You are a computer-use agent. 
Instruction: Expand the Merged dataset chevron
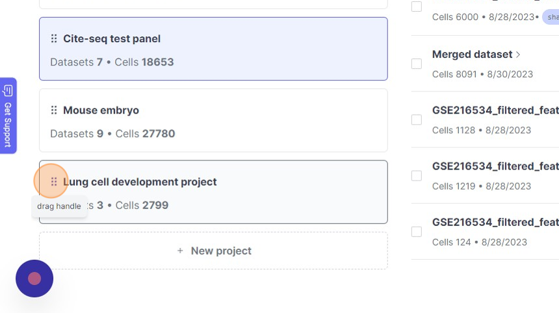pyautogui.click(x=518, y=55)
